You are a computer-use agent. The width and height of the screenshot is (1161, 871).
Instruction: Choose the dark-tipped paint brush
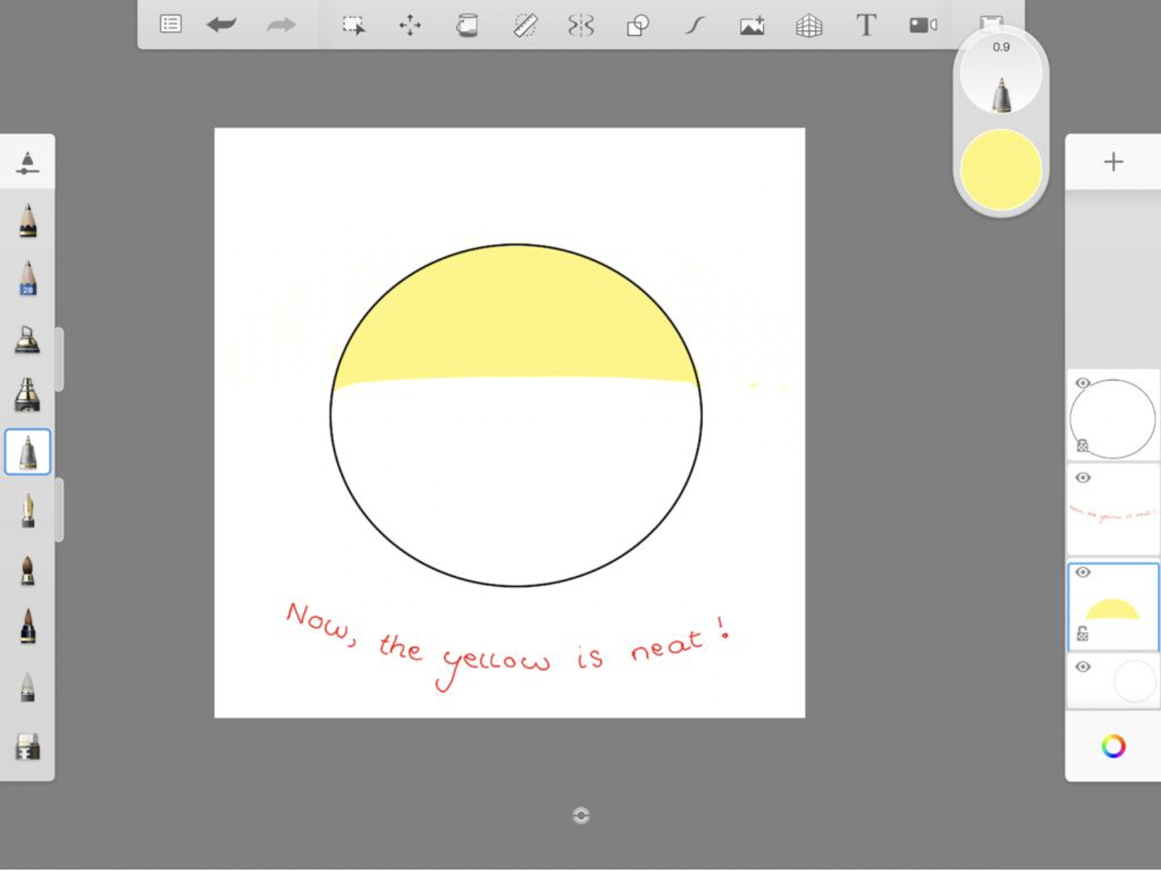tap(27, 626)
